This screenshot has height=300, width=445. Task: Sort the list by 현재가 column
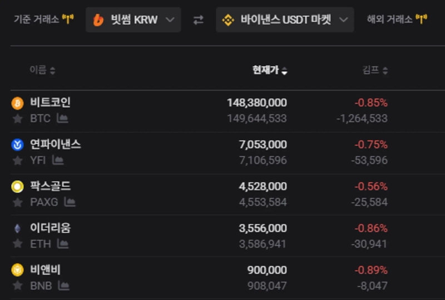click(270, 70)
